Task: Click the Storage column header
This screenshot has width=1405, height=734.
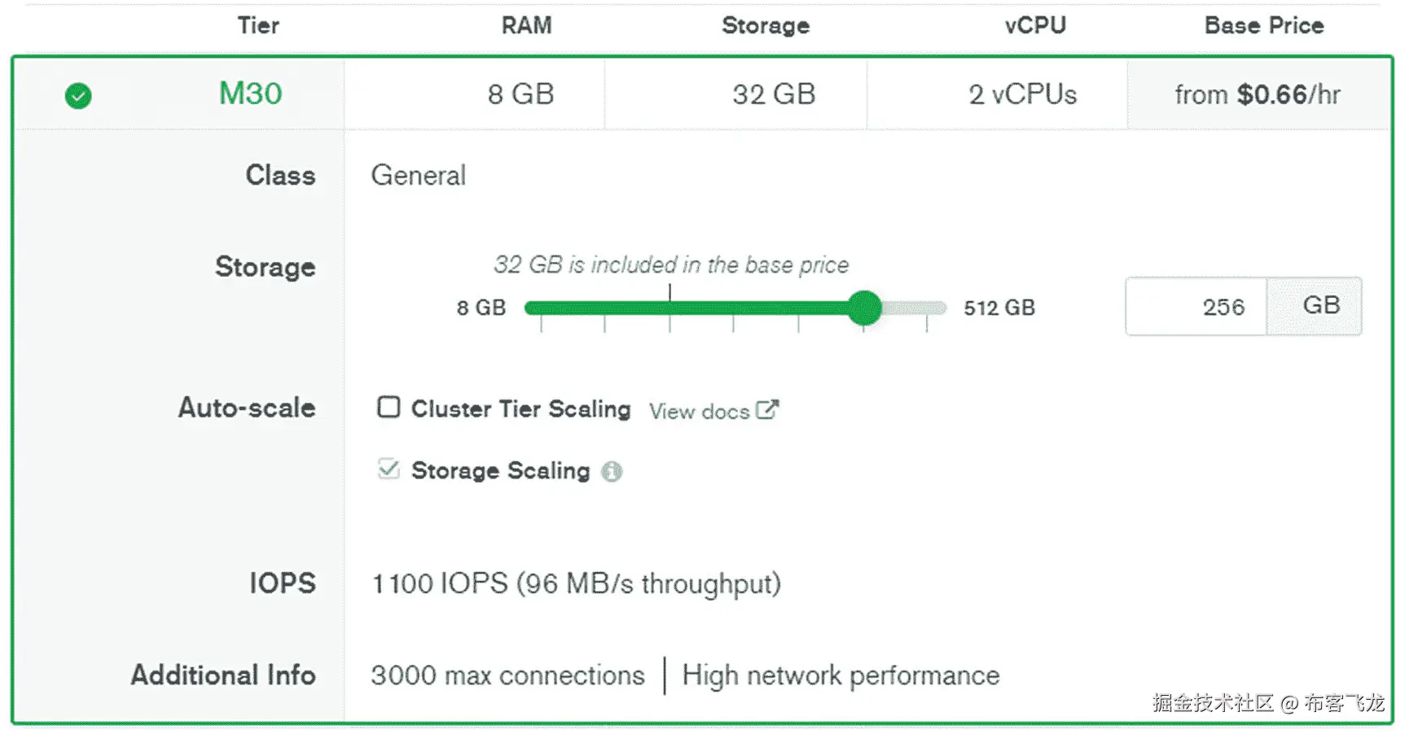Action: click(x=765, y=25)
